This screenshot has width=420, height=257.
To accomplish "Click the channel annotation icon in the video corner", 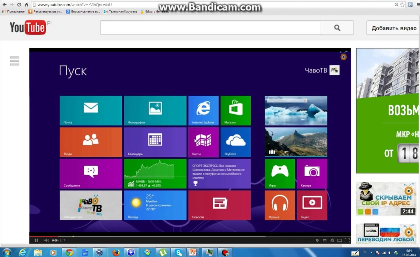I will (x=344, y=56).
